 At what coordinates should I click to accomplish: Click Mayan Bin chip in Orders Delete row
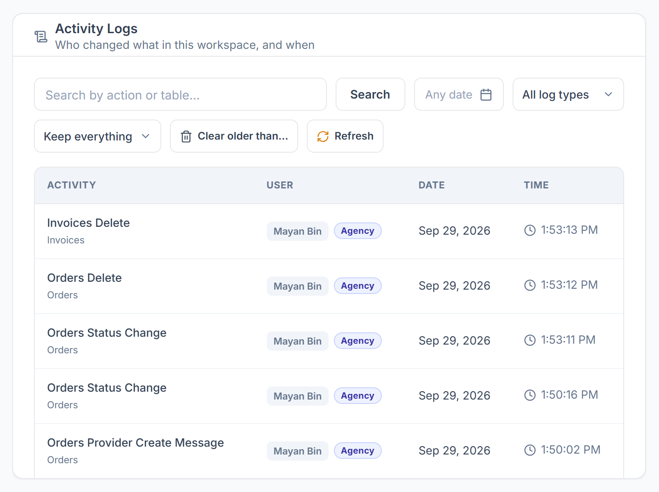pyautogui.click(x=298, y=286)
